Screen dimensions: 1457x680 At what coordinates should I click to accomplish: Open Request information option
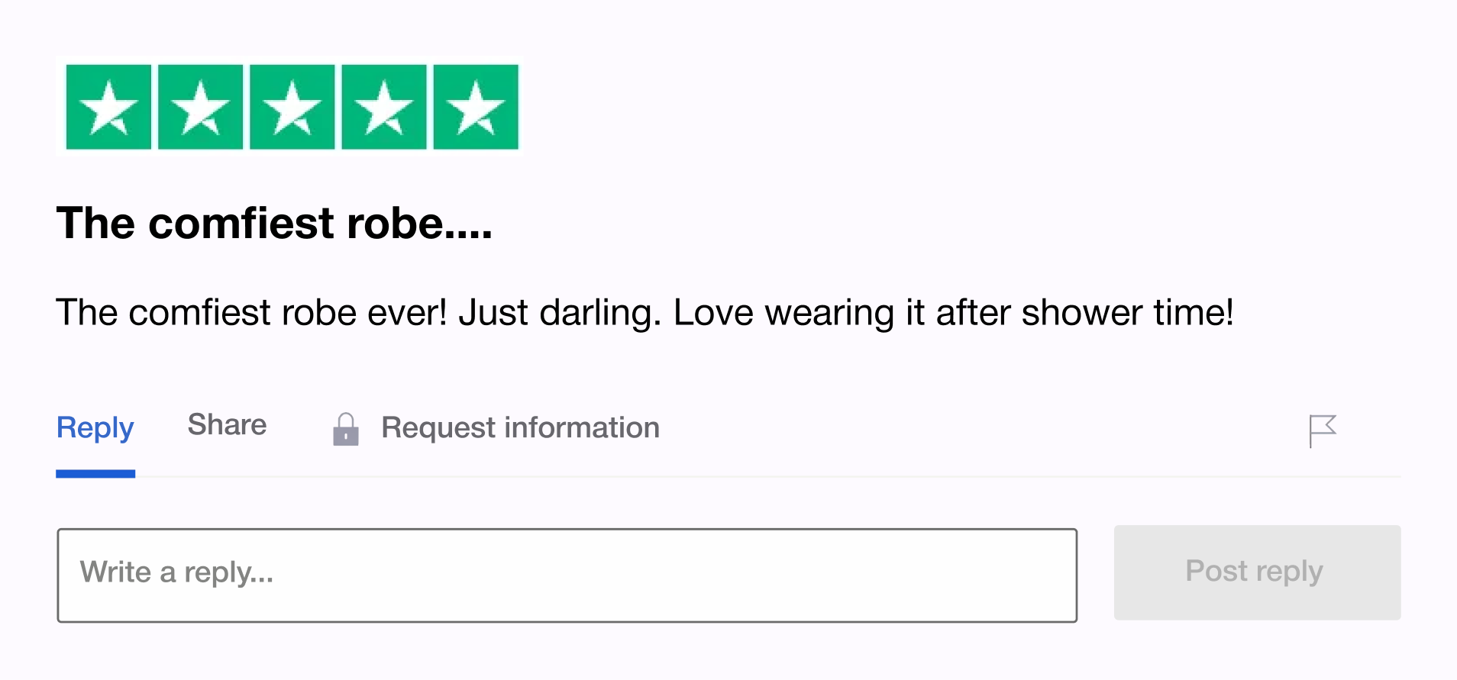point(520,428)
